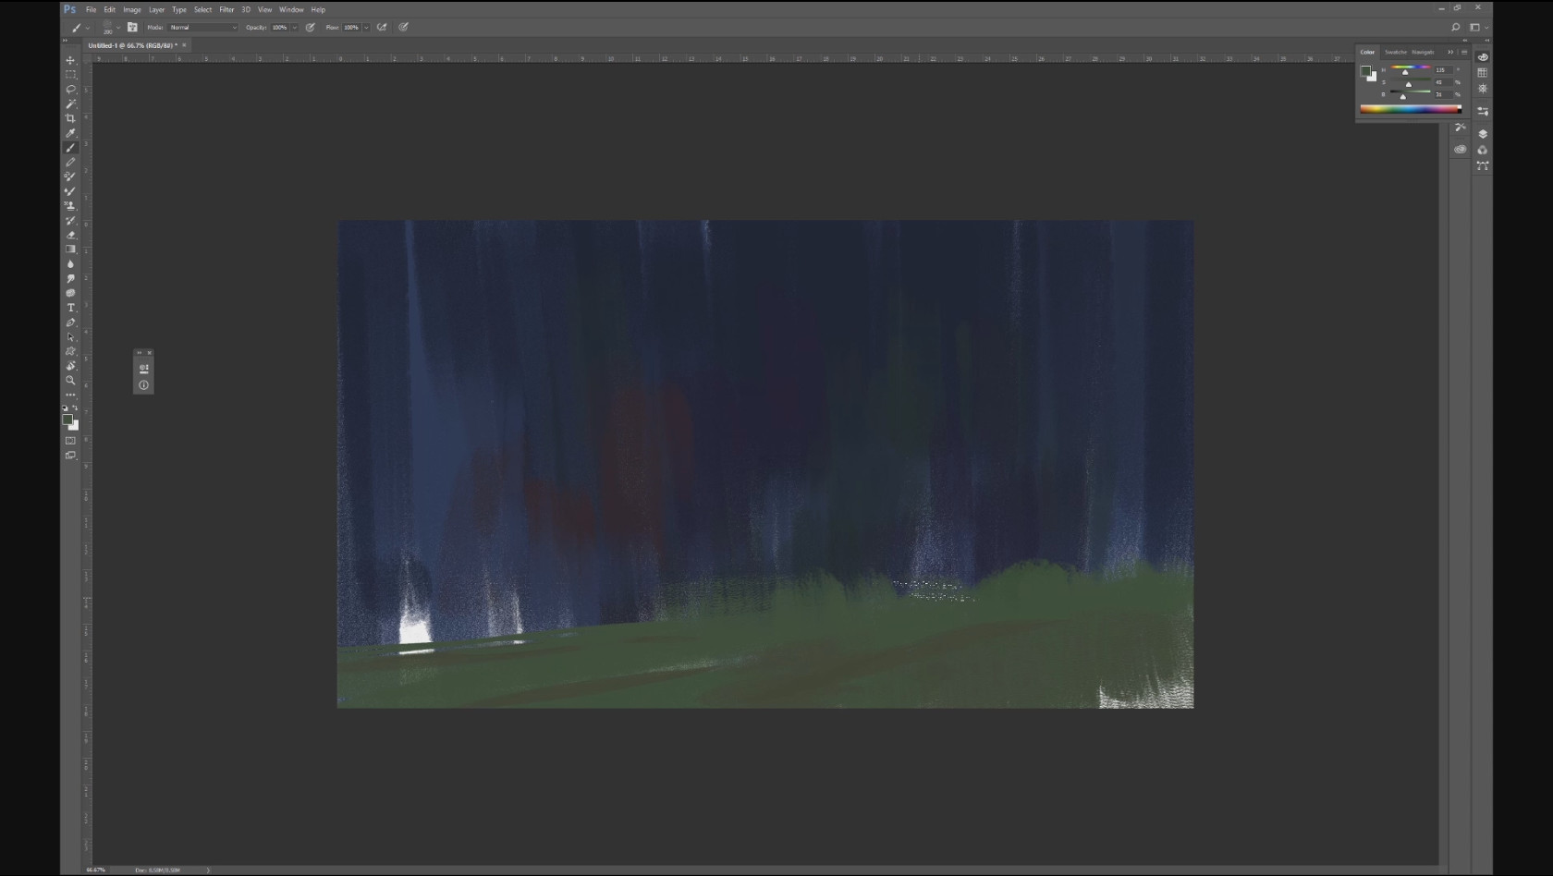This screenshot has width=1553, height=876.
Task: Activate the Type tool
Action: coord(70,308)
